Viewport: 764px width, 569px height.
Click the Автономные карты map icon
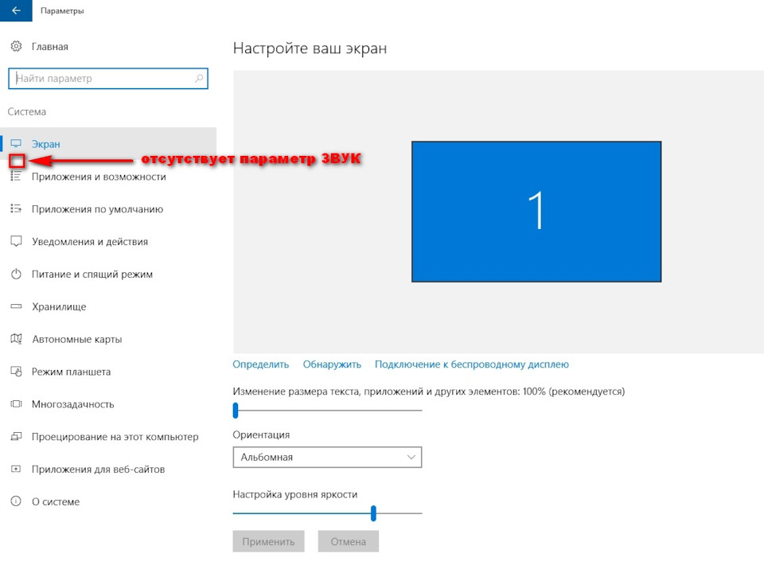tap(16, 339)
